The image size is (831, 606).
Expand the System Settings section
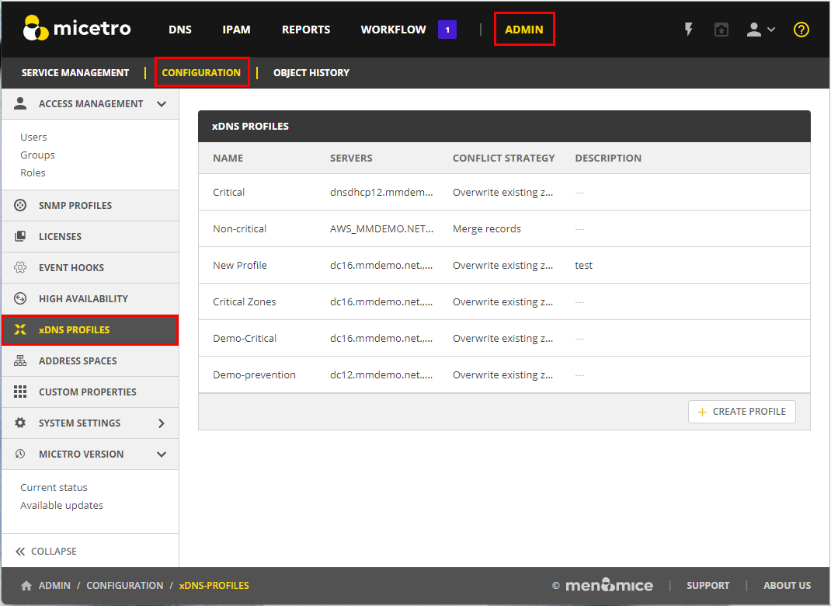point(162,423)
